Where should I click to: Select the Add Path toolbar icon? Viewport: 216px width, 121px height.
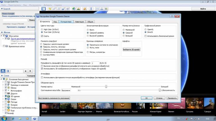[x=59, y=9]
